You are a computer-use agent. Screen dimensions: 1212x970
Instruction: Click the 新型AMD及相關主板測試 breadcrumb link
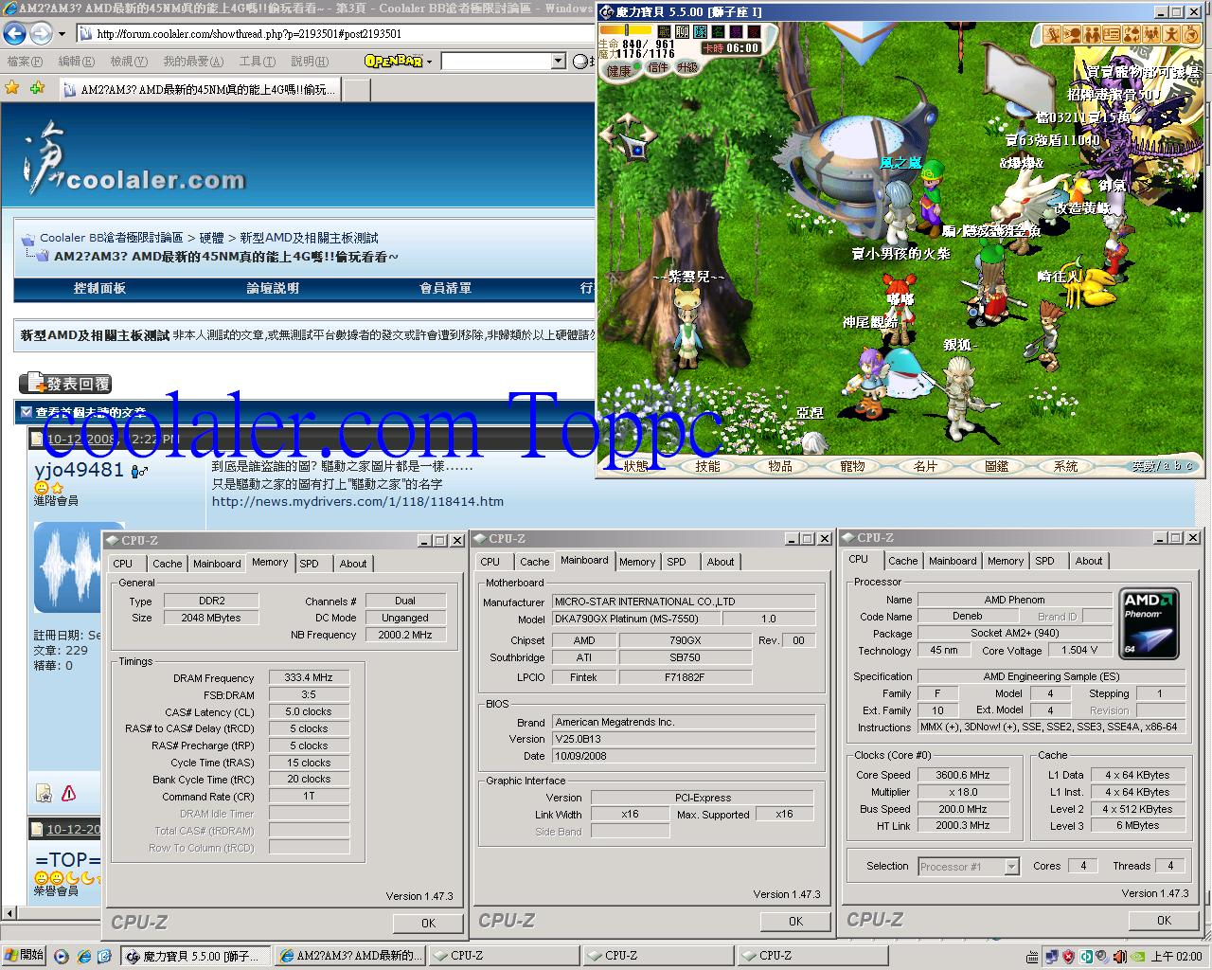tap(309, 238)
